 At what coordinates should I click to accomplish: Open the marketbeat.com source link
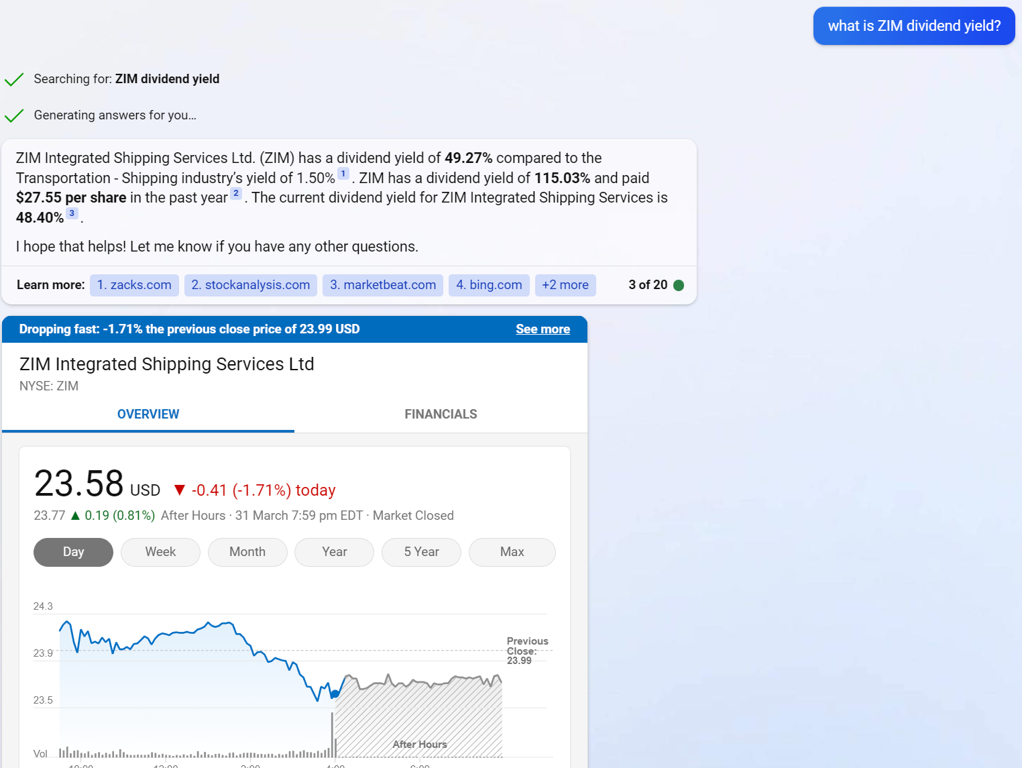tap(383, 285)
